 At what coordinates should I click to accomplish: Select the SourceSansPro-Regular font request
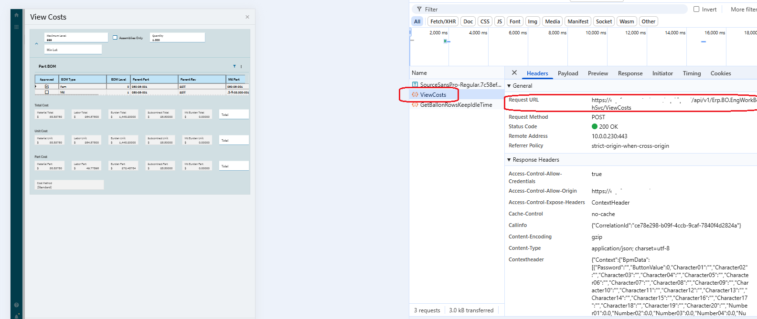457,84
